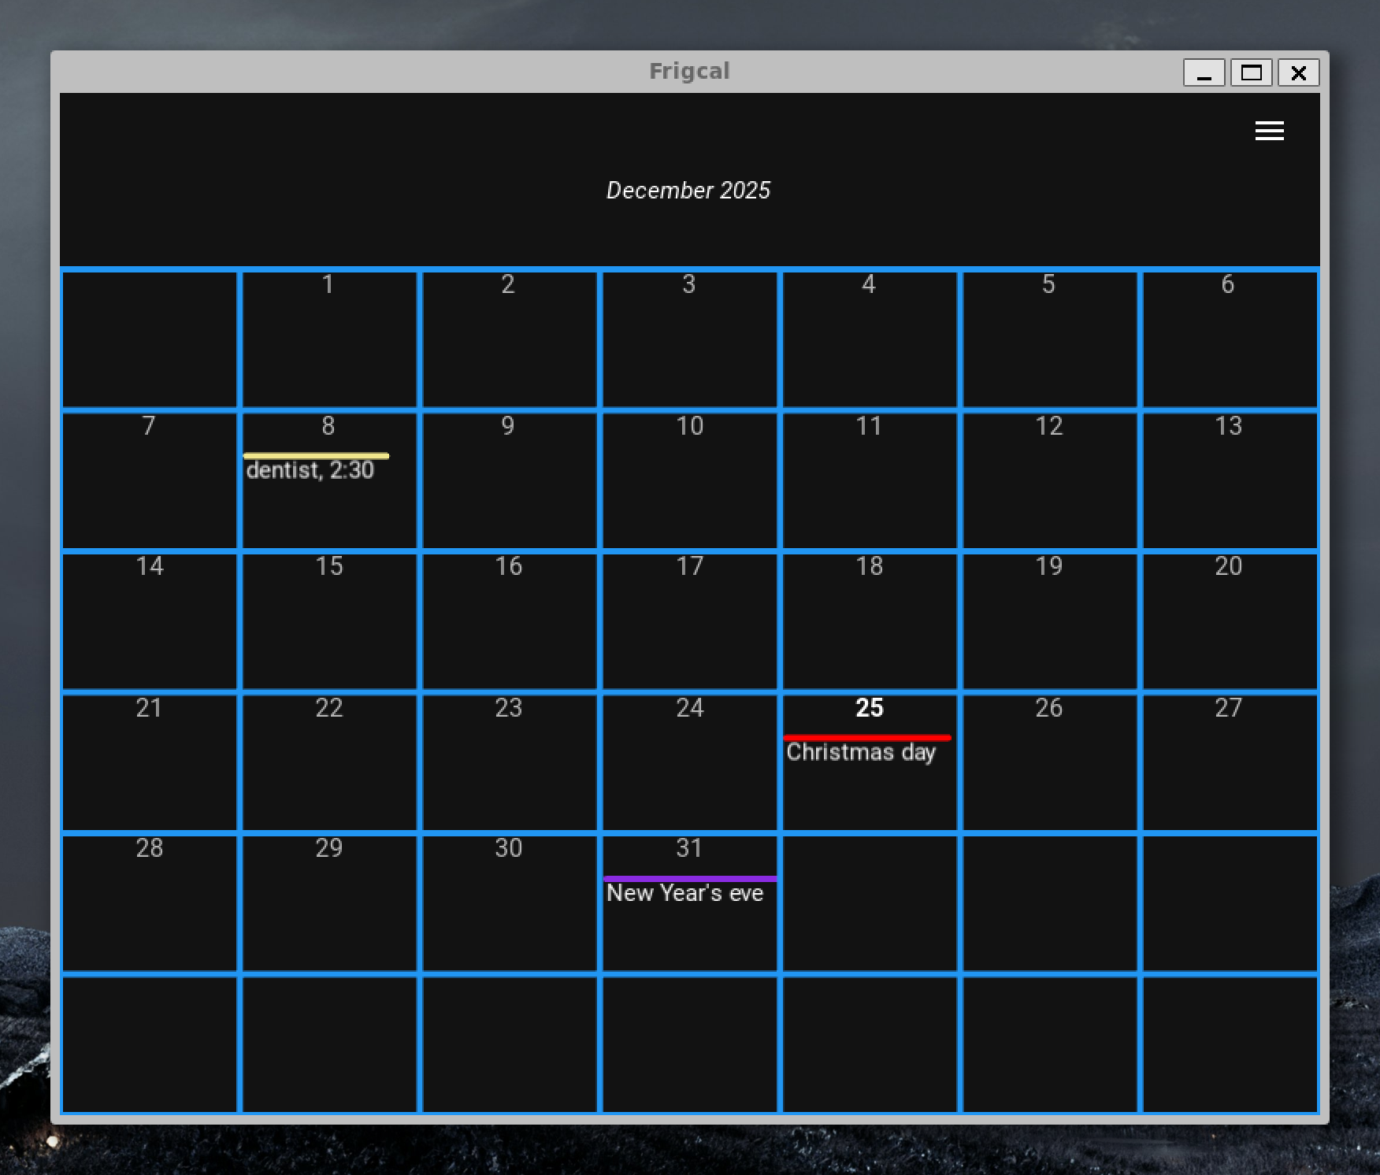The image size is (1380, 1175).
Task: Click the red bar above Christmas day
Action: click(866, 738)
